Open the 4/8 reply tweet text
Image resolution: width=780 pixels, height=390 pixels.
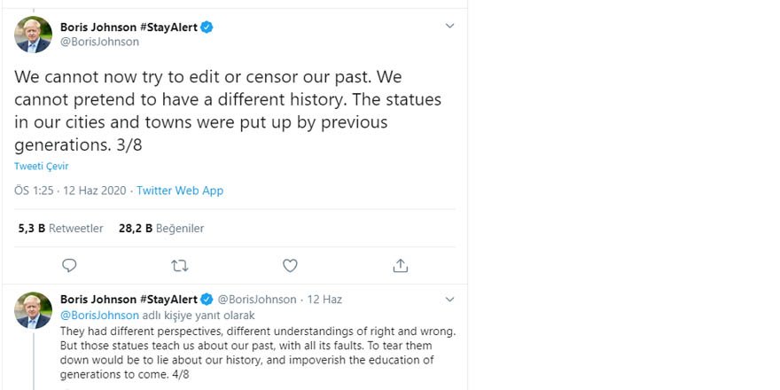(257, 353)
